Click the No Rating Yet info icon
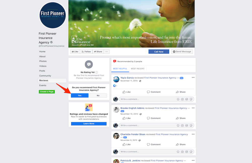 click(97, 72)
